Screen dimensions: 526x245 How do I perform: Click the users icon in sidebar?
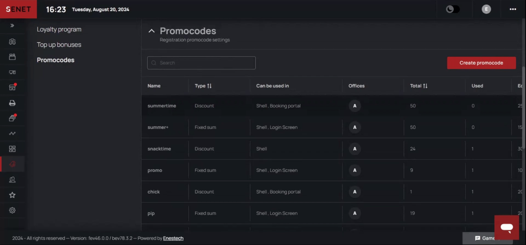(x=12, y=180)
